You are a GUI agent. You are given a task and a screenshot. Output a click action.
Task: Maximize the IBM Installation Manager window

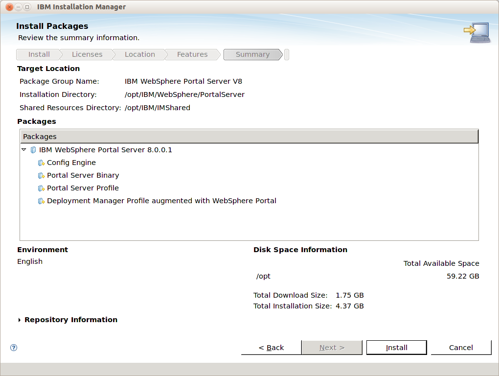click(27, 7)
